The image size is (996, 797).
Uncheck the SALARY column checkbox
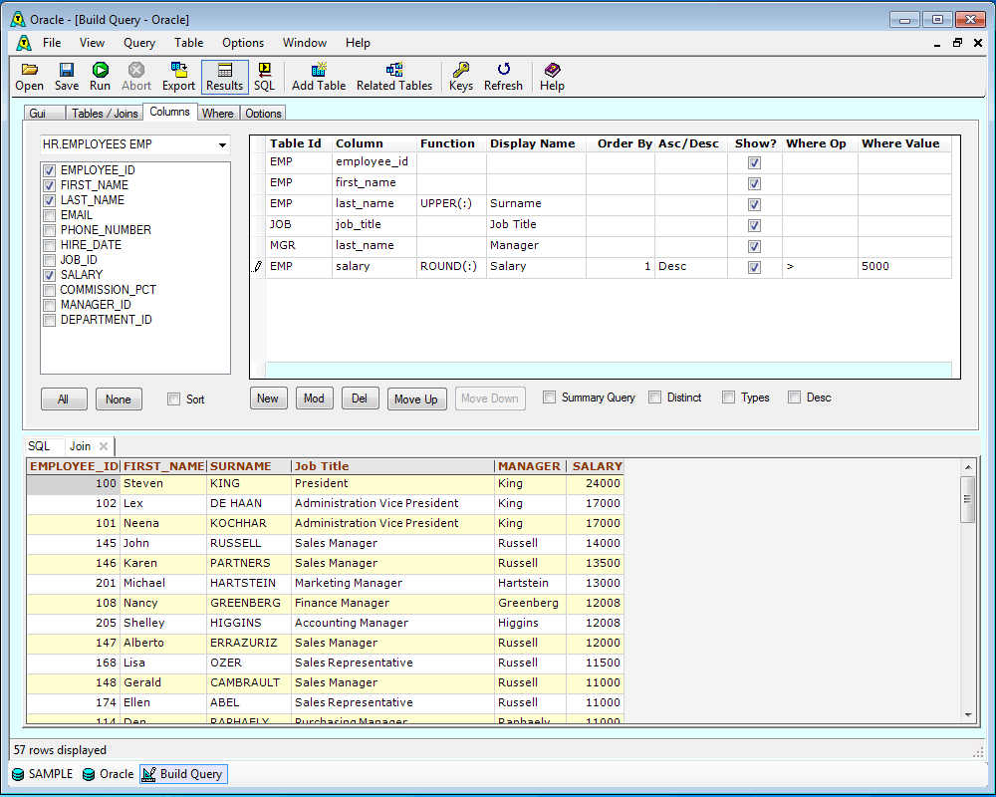[x=49, y=275]
